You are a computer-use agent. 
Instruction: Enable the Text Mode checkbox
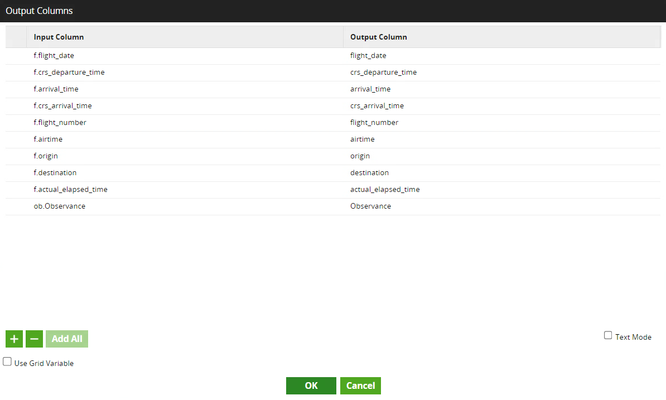pos(608,335)
